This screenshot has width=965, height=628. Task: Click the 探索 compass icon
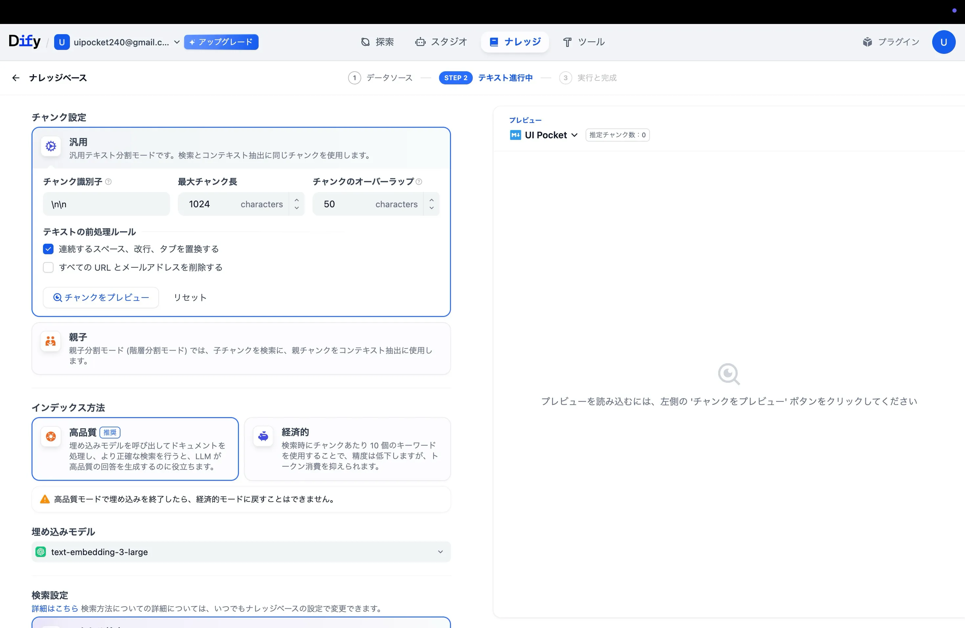(x=365, y=42)
